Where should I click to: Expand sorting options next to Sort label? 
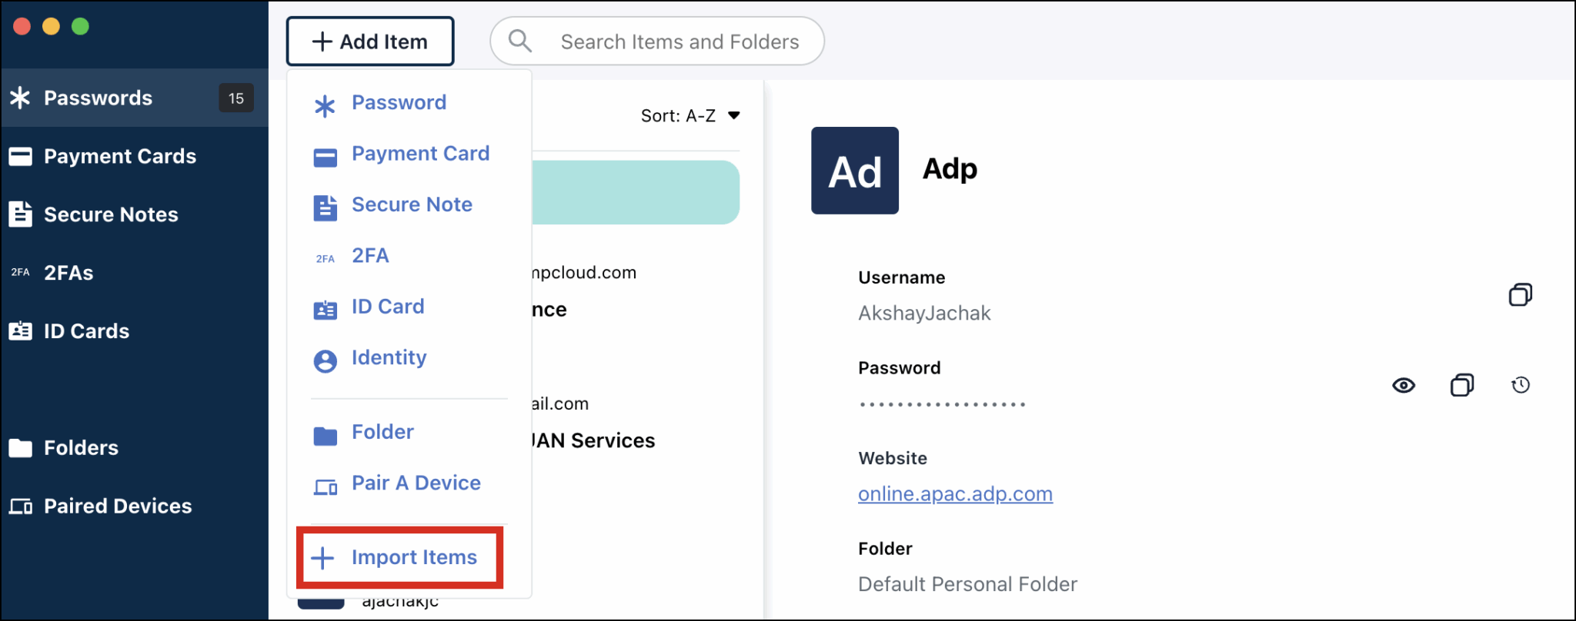[733, 115]
